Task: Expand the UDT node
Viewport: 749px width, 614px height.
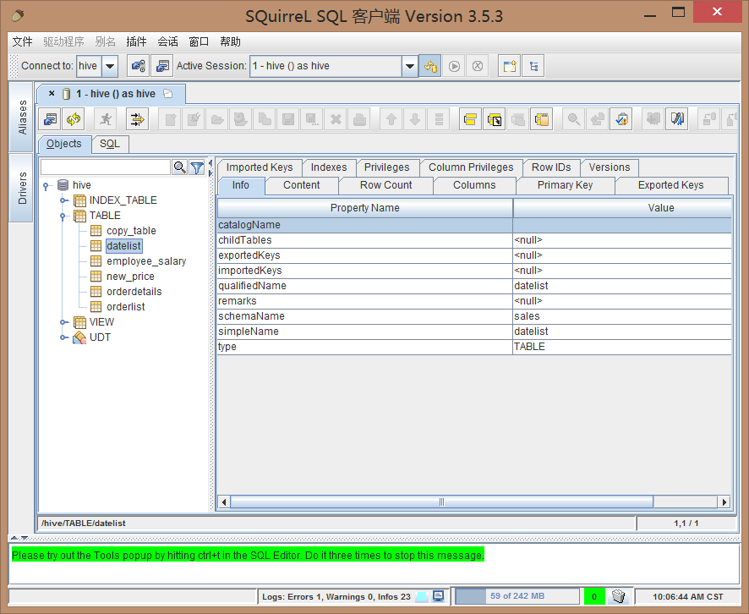Action: click(x=63, y=337)
